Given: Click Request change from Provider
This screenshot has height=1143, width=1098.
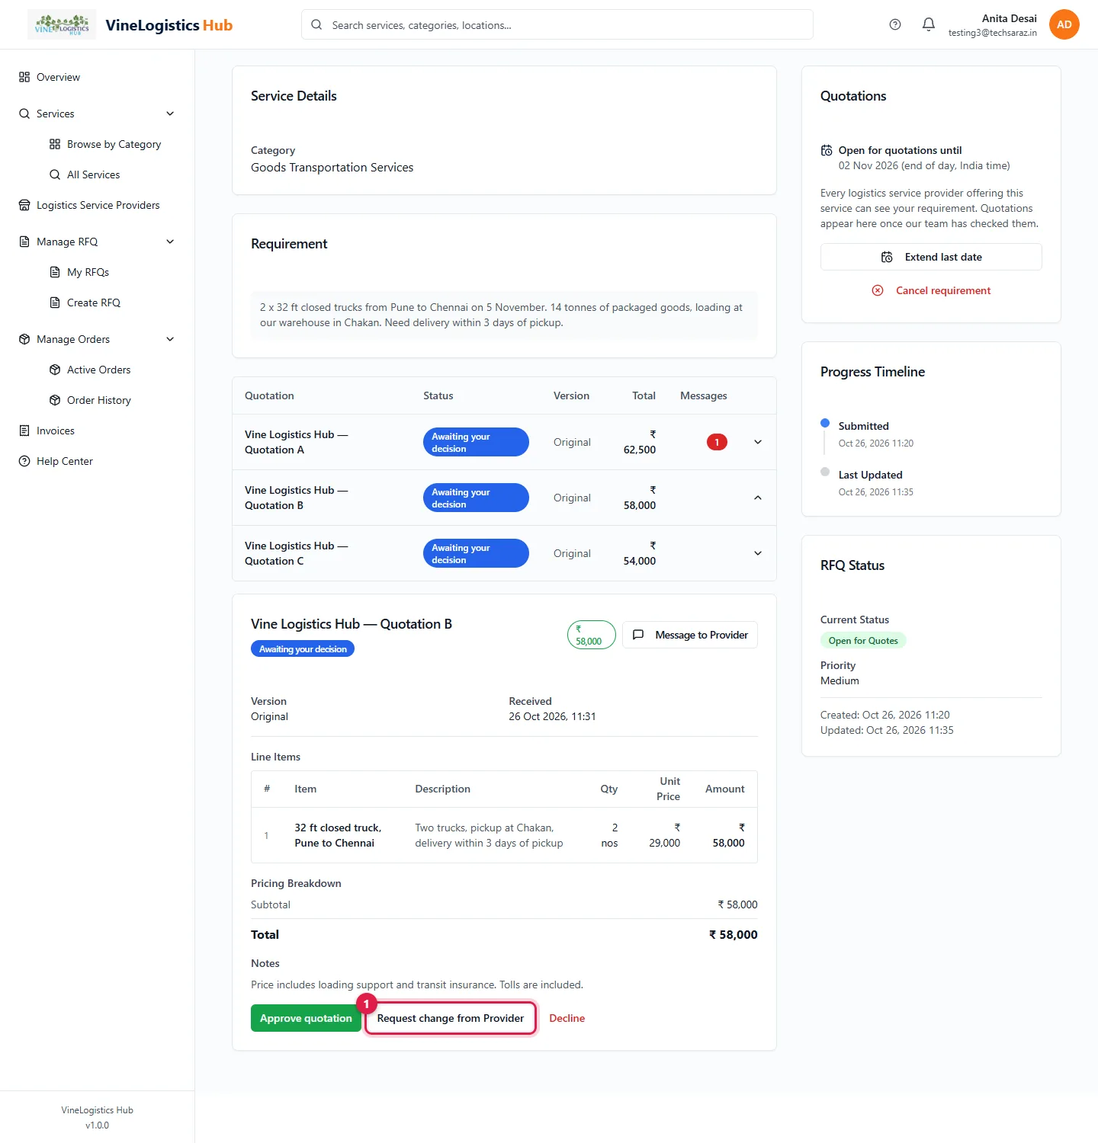Looking at the screenshot, I should tap(451, 1018).
